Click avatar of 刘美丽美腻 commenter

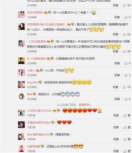pos(21,148)
